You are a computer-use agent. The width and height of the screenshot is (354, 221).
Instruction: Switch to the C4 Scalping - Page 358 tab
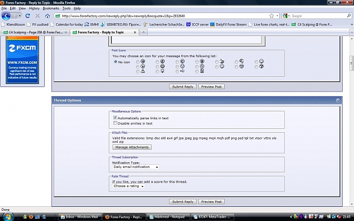point(35,32)
